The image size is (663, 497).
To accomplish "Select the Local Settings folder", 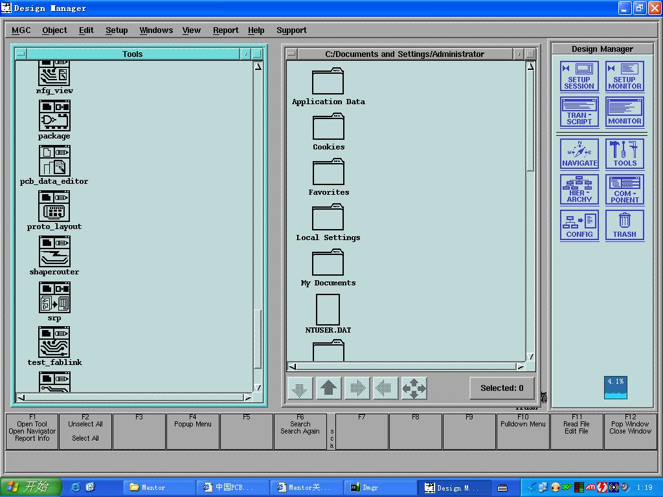I will point(328,217).
